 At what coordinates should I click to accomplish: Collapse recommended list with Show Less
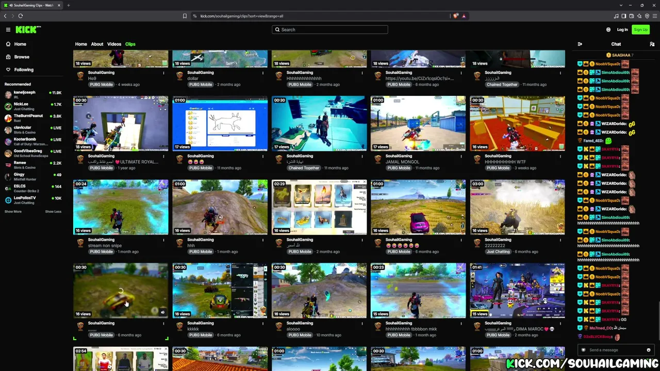53,211
